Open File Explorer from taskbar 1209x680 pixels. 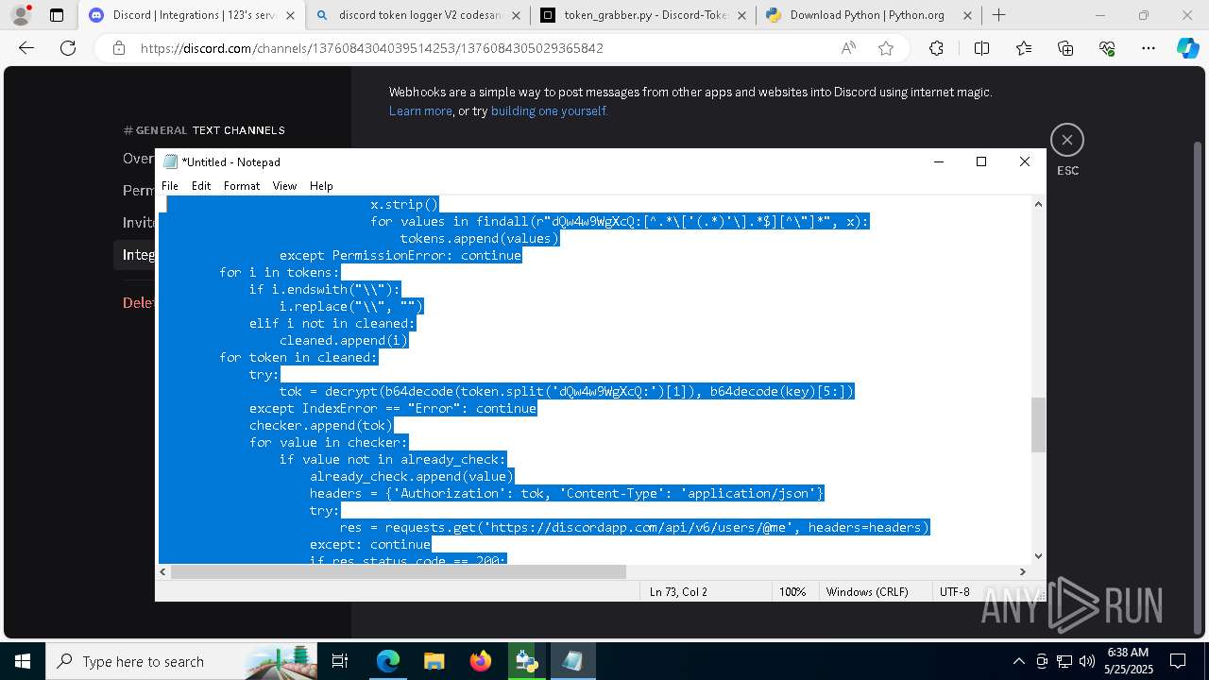[434, 661]
